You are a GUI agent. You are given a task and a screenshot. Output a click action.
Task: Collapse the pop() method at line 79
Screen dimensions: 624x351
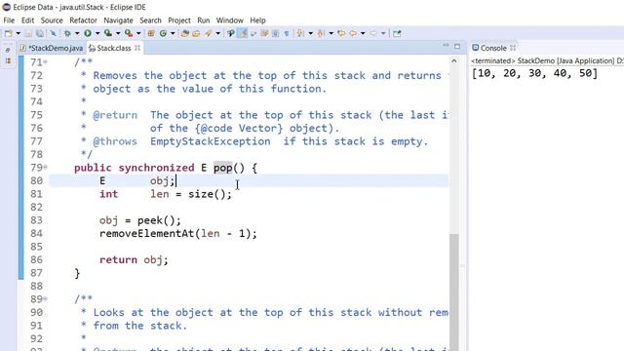pyautogui.click(x=46, y=168)
